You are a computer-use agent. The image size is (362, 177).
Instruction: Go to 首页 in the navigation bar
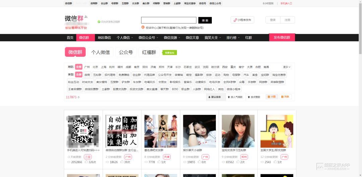[x=70, y=38]
